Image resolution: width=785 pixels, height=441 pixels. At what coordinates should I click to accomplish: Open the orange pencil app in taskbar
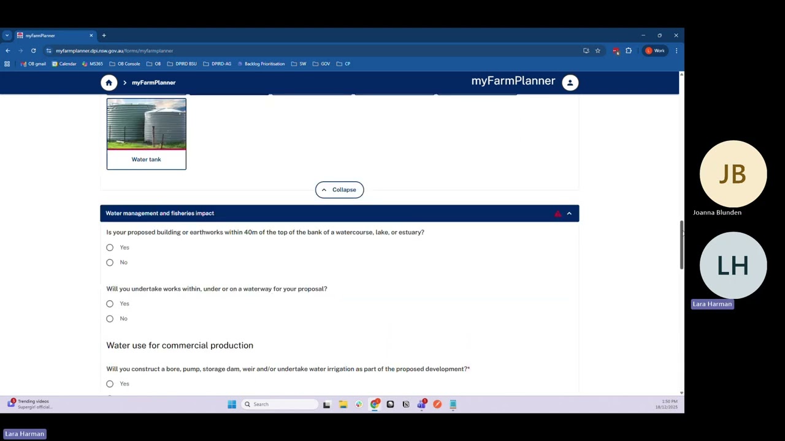click(437, 404)
